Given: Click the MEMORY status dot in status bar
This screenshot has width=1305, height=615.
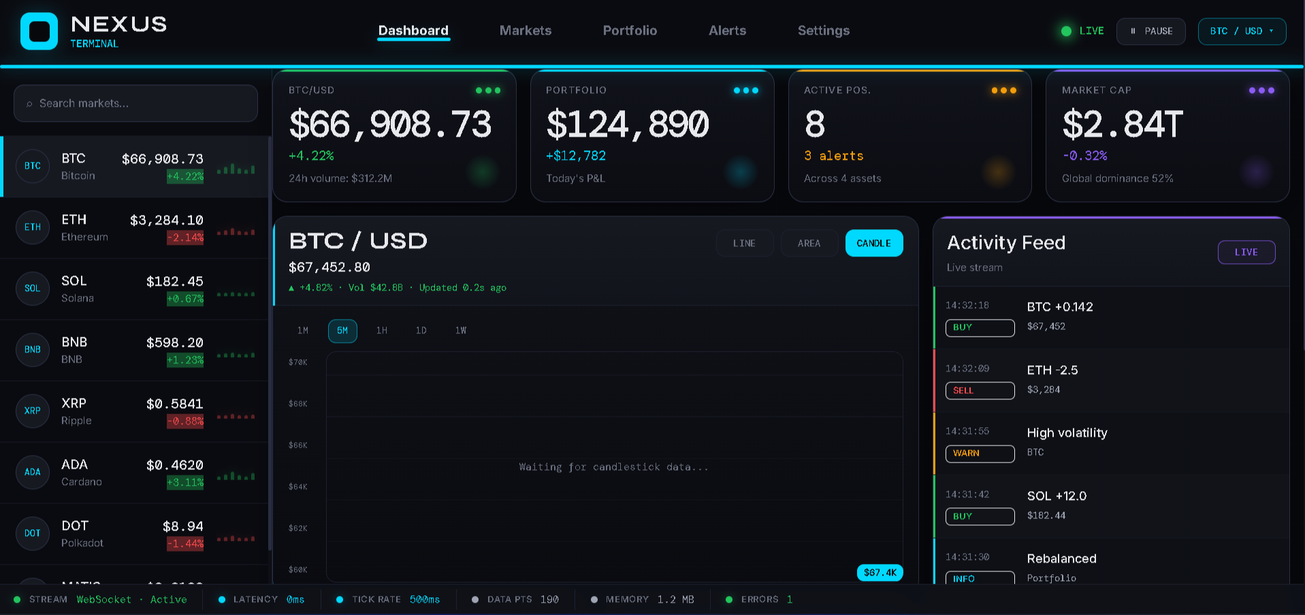Looking at the screenshot, I should tap(594, 600).
